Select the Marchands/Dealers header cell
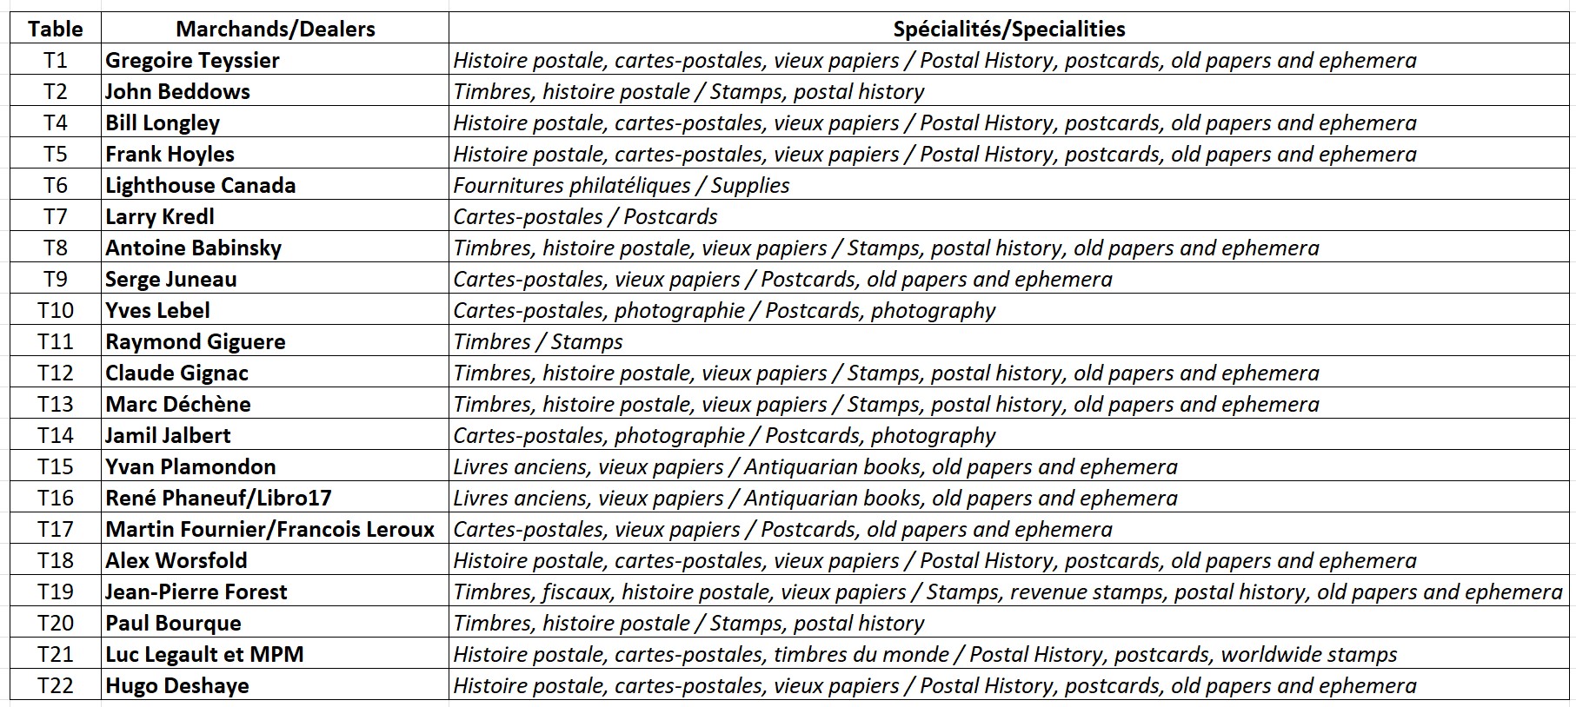The image size is (1576, 707). click(275, 29)
